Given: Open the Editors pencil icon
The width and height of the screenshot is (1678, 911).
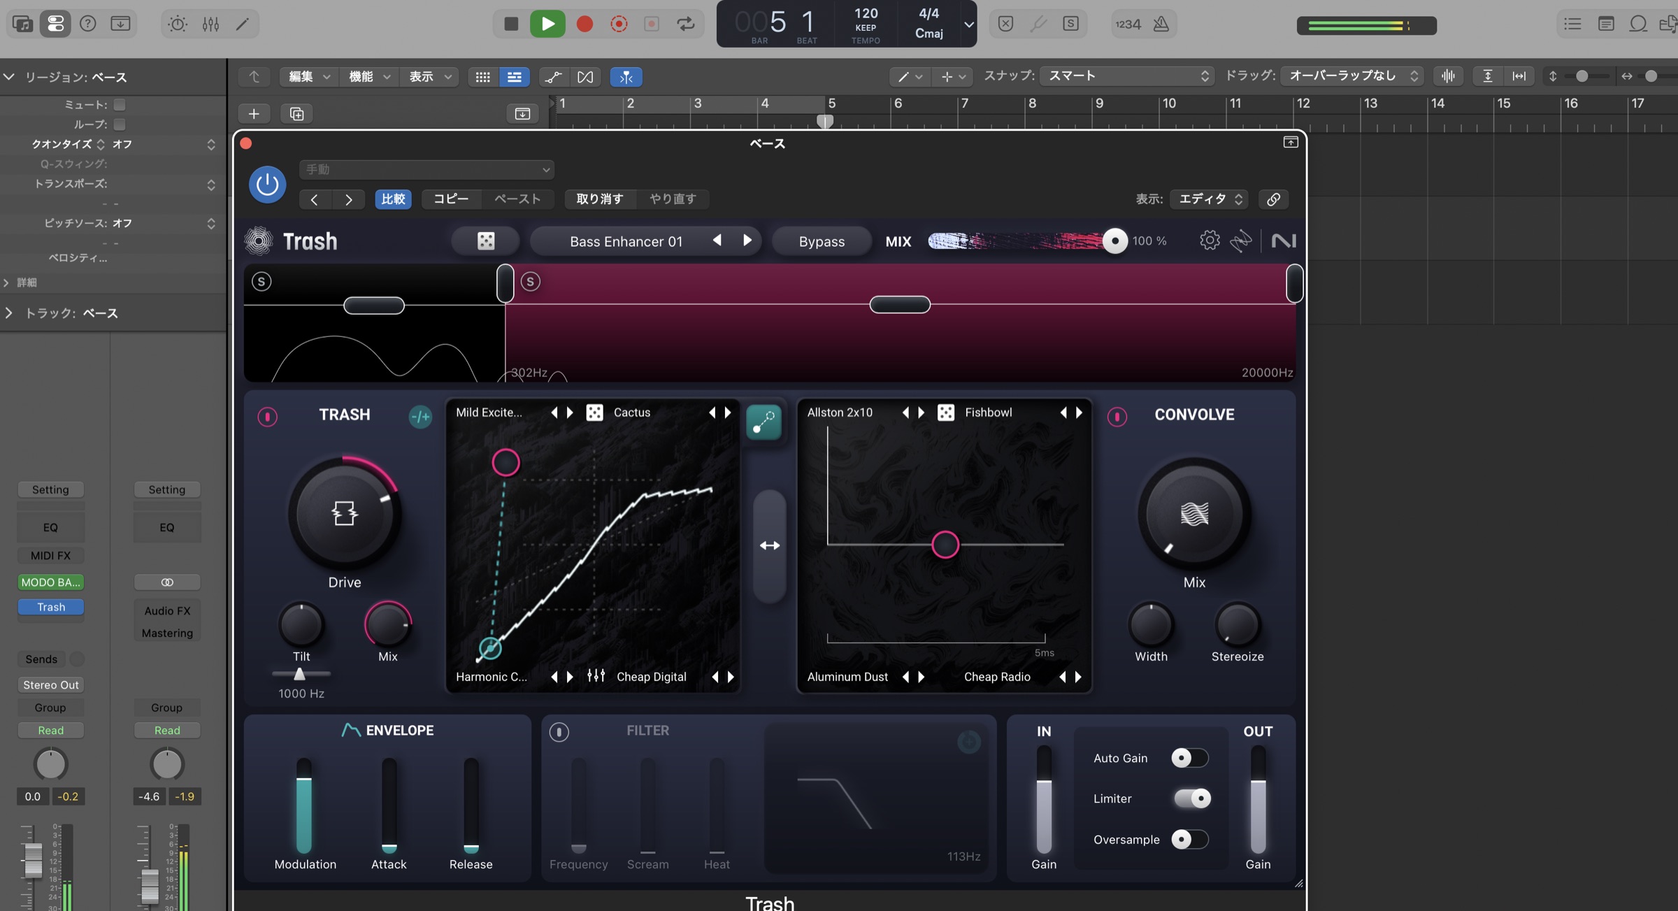Looking at the screenshot, I should click(242, 24).
